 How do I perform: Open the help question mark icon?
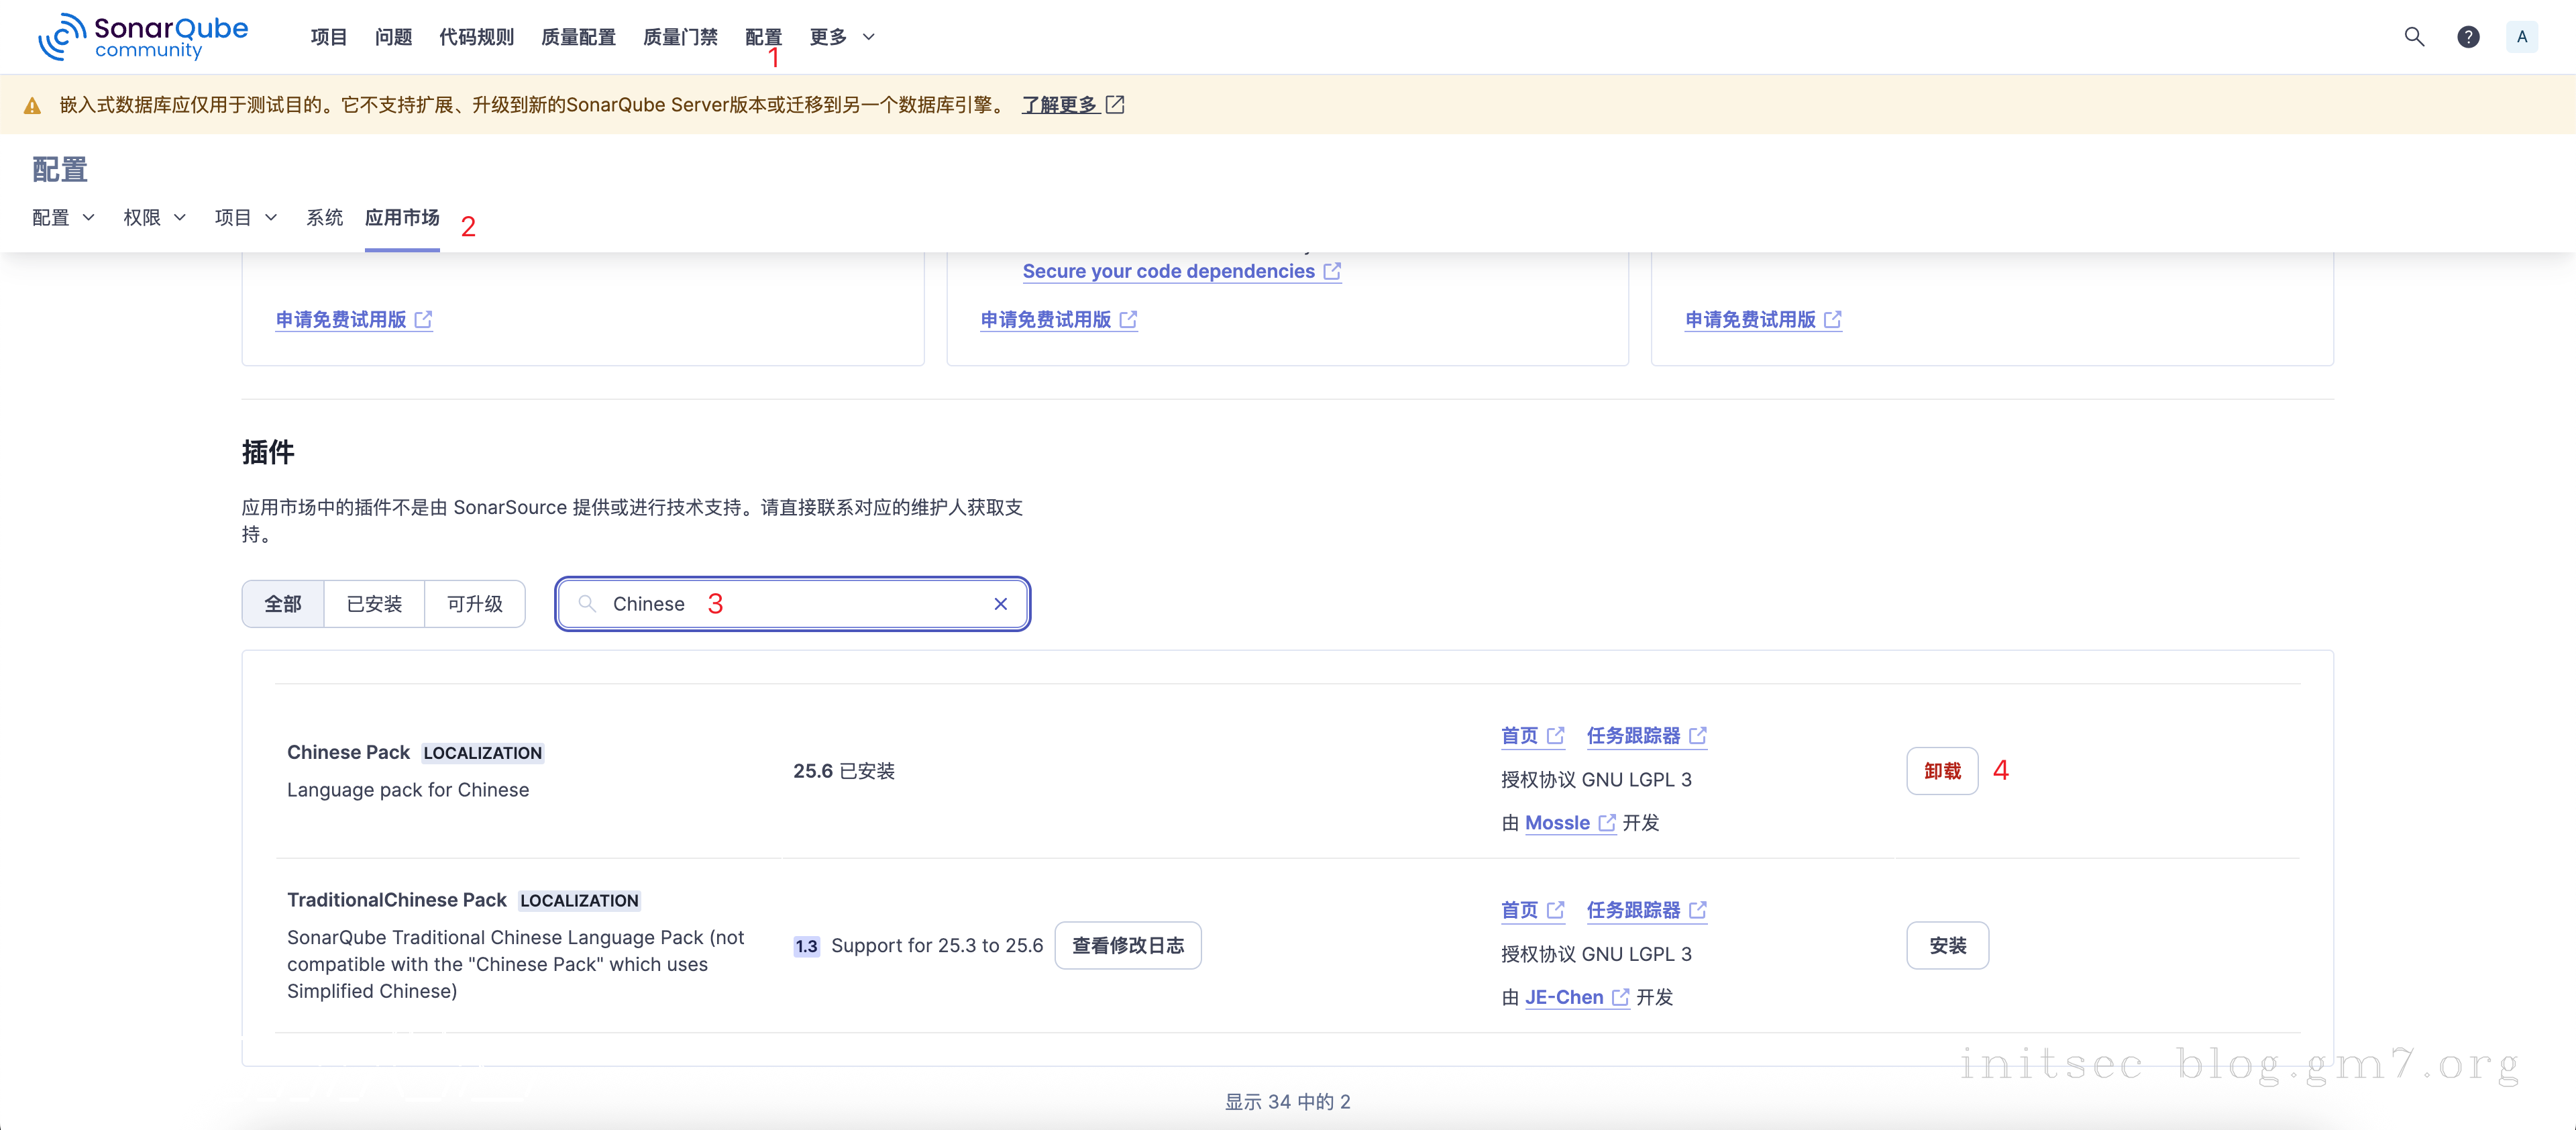(2469, 37)
